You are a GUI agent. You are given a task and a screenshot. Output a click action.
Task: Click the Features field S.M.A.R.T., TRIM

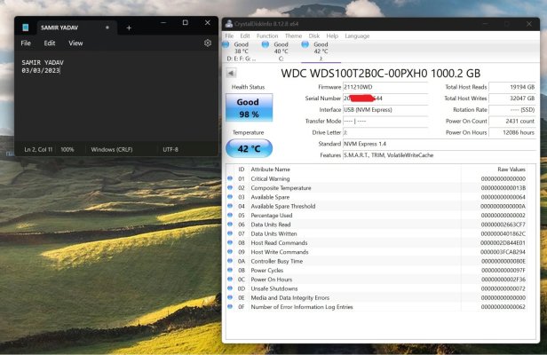(x=439, y=155)
